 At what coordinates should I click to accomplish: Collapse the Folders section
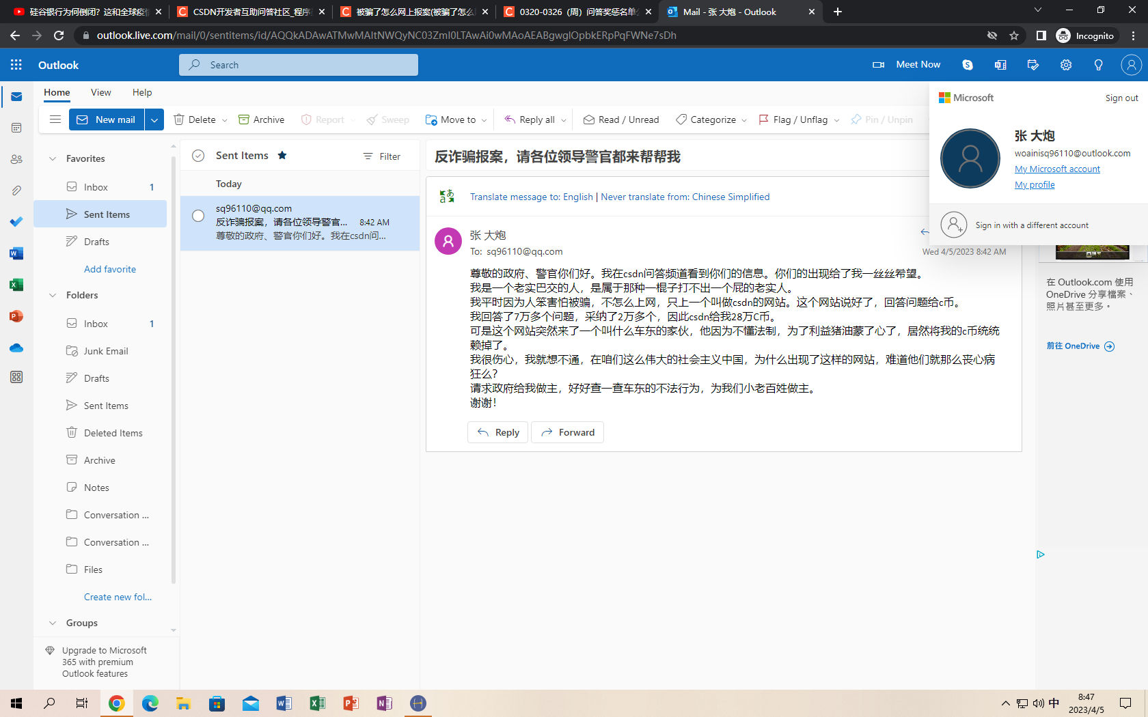(x=53, y=295)
